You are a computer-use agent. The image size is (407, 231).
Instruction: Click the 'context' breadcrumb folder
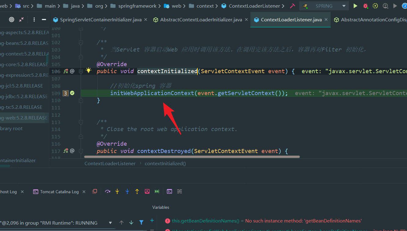point(202,6)
